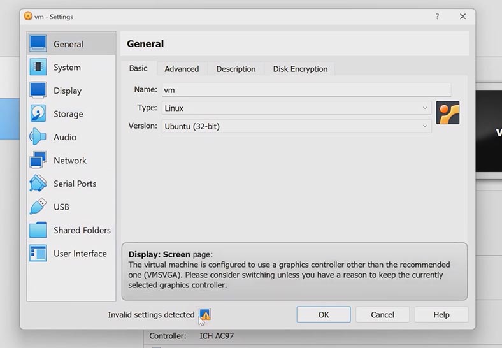Viewport: 502px width, 348px height.
Task: Go to the System category label
Action: click(x=67, y=68)
